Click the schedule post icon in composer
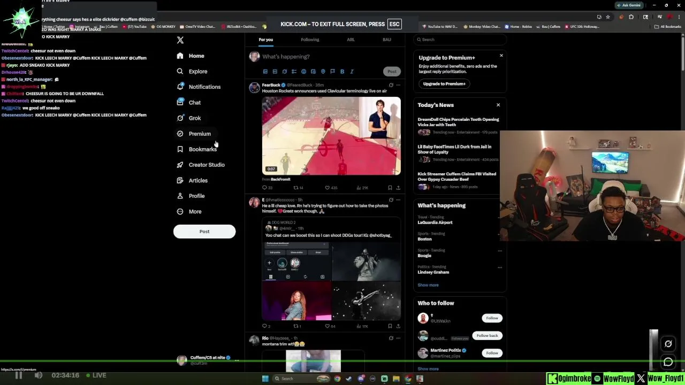Screen dimensions: 685x385 [x=313, y=72]
